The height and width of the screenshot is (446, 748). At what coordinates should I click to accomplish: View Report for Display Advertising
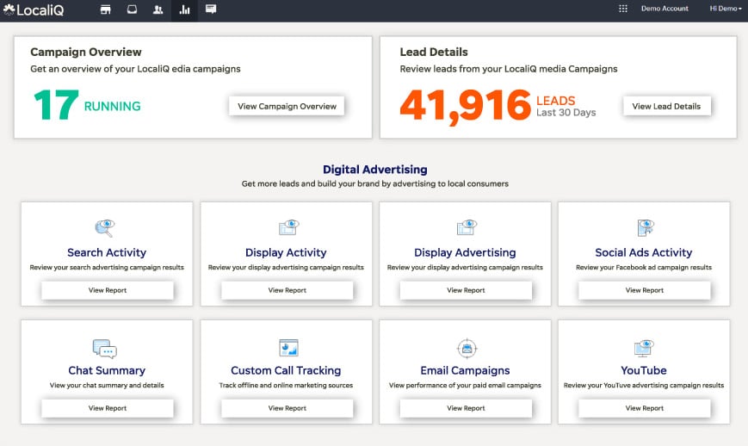pos(466,290)
